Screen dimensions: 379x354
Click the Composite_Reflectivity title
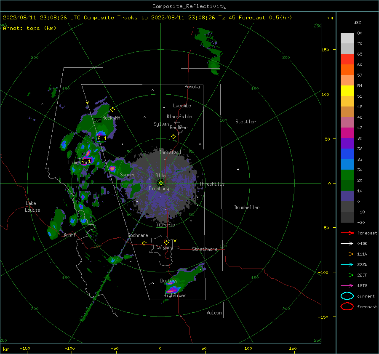(x=189, y=6)
